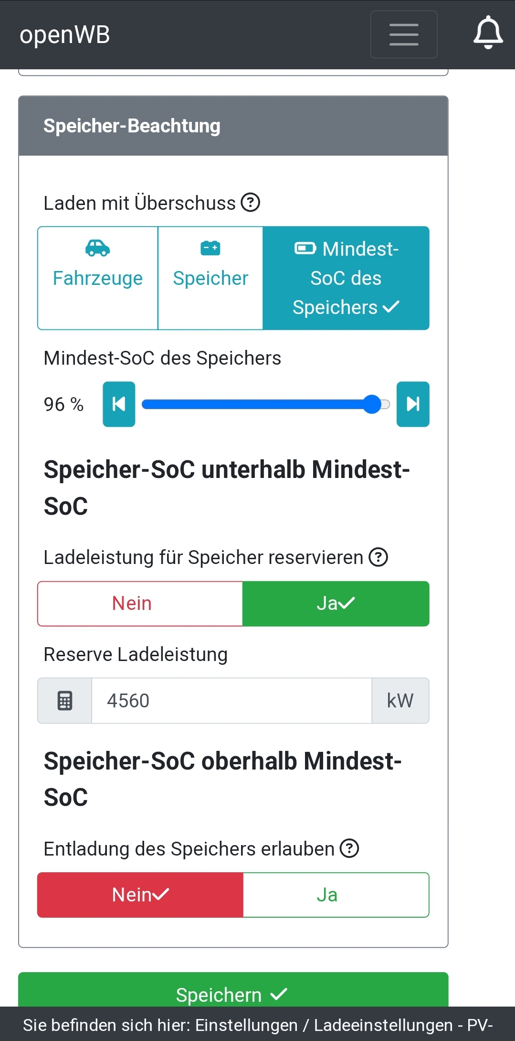Screen dimensions: 515x1041
Task: Increase Mindest-SoC with the step-forward button
Action: [413, 404]
